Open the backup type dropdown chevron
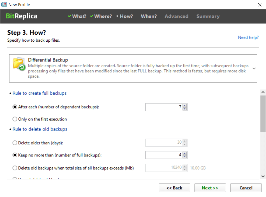The height and width of the screenshot is (197, 266). (254, 68)
